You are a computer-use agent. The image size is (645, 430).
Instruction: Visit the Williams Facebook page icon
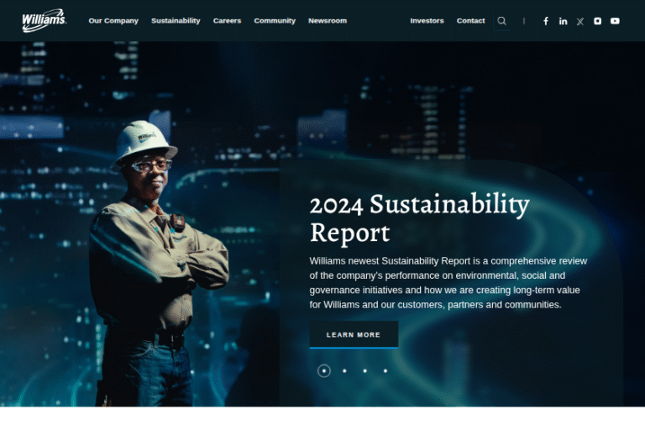point(545,21)
